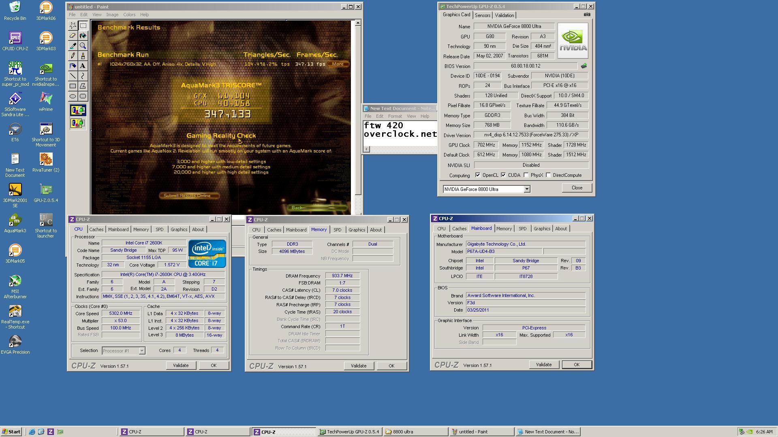778x437 pixels.
Task: Open the Recycle Bin desktop icon
Action: click(x=15, y=11)
